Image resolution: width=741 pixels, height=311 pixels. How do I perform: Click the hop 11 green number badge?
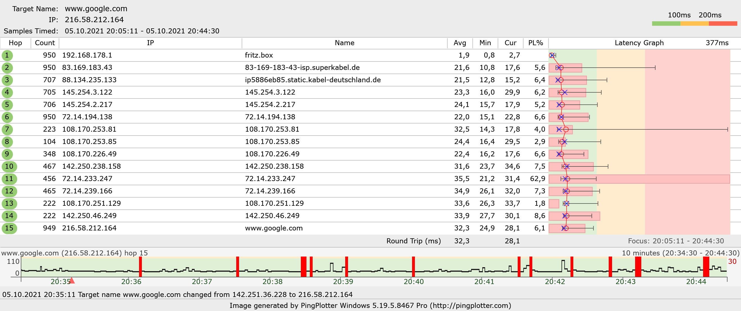pos(9,179)
